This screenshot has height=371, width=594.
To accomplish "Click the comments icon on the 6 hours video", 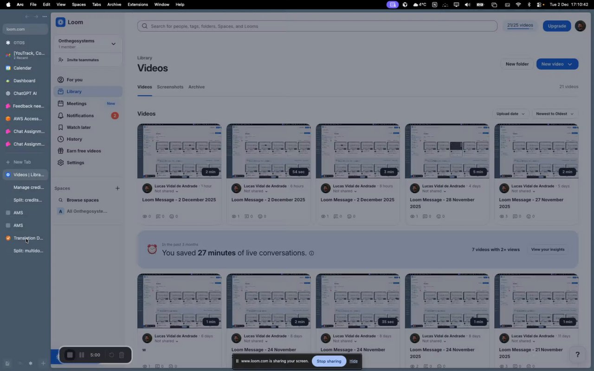I will 246,217.
